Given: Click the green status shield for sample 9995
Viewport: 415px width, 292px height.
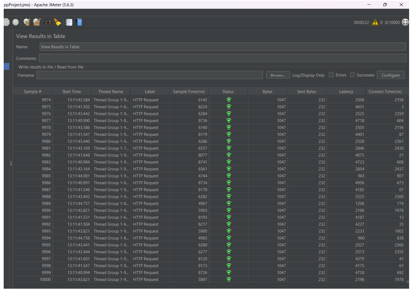Looking at the screenshot, I should [x=229, y=245].
